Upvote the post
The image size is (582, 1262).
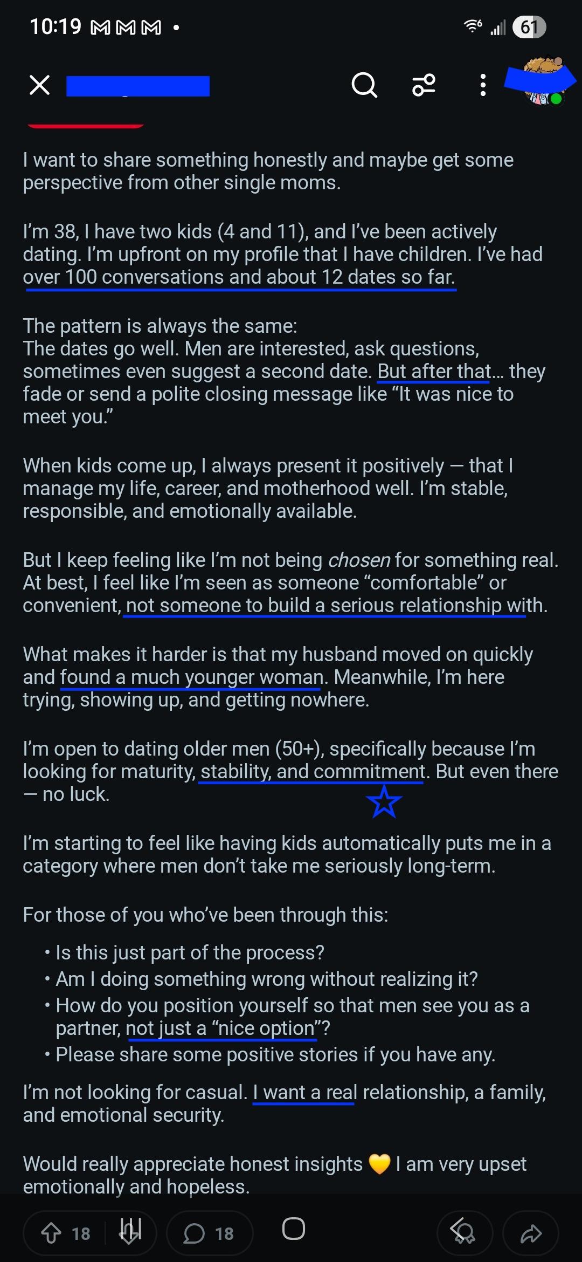pyautogui.click(x=52, y=1233)
